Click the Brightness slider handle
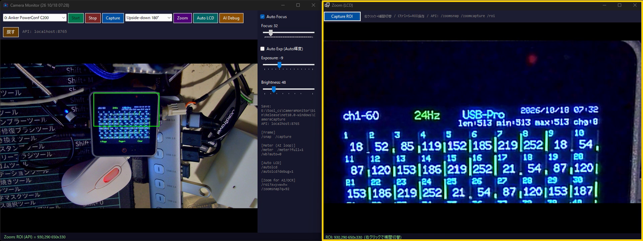643x241 pixels. tap(274, 89)
